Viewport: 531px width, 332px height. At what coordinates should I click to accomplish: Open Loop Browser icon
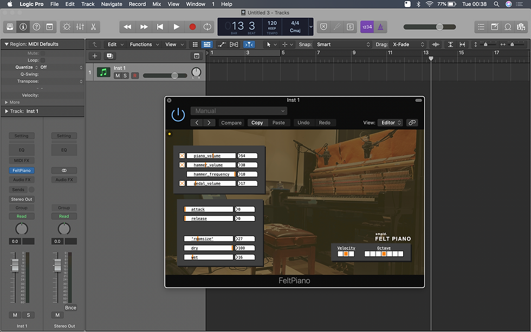508,27
